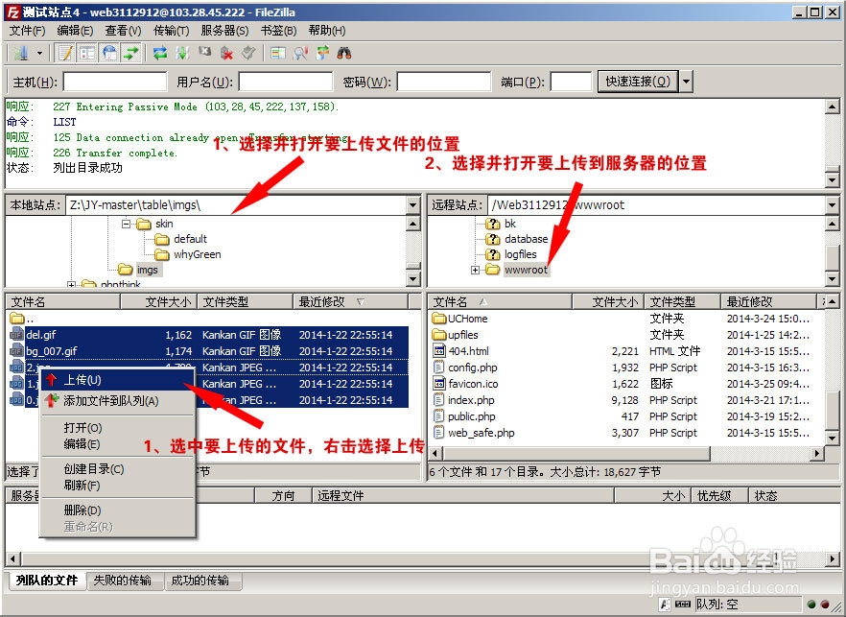Click the 主机 input field
The width and height of the screenshot is (846, 617).
[115, 81]
